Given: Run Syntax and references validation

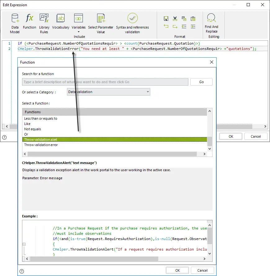Looking at the screenshot, I should click(x=133, y=24).
